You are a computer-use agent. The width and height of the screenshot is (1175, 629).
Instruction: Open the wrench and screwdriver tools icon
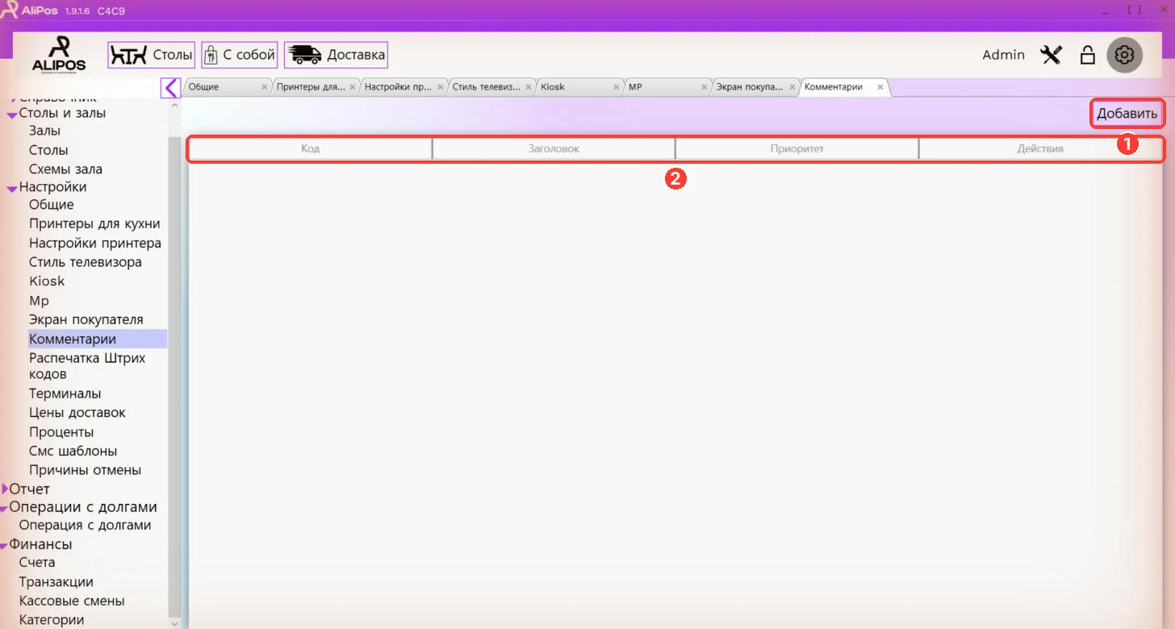(1051, 55)
